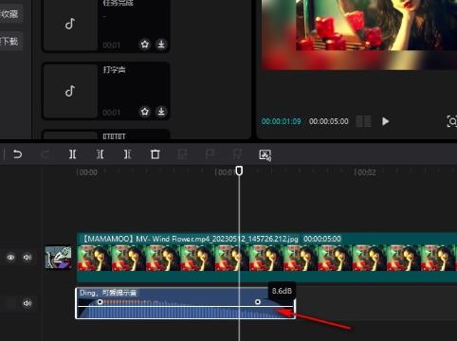457x341 pixels.
Task: Download the topmost sound effect card
Action: click(x=161, y=45)
